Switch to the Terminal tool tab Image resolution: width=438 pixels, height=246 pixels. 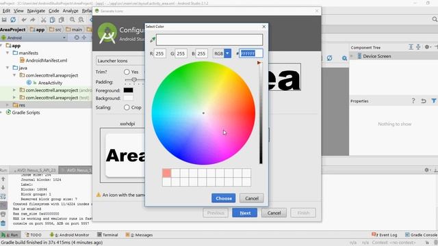(107, 235)
